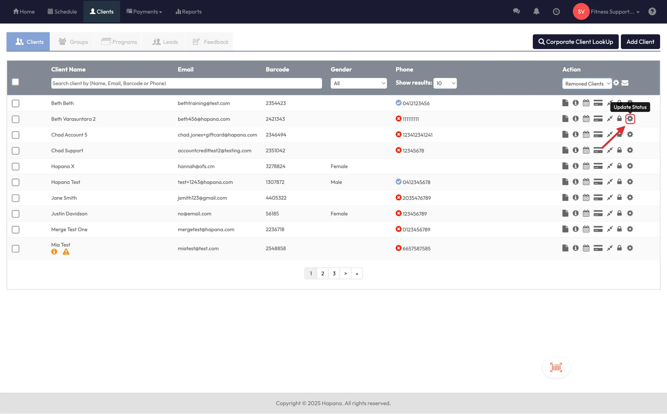This screenshot has width=667, height=414.
Task: Open the Gender filter dropdown
Action: tap(358, 83)
